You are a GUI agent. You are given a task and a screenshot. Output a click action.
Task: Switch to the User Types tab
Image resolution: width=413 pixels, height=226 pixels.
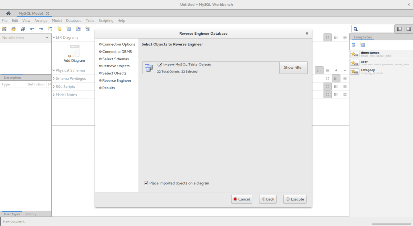12,214
